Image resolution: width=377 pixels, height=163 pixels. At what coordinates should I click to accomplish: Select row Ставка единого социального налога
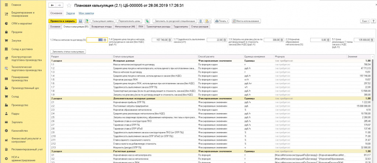coord(211,140)
